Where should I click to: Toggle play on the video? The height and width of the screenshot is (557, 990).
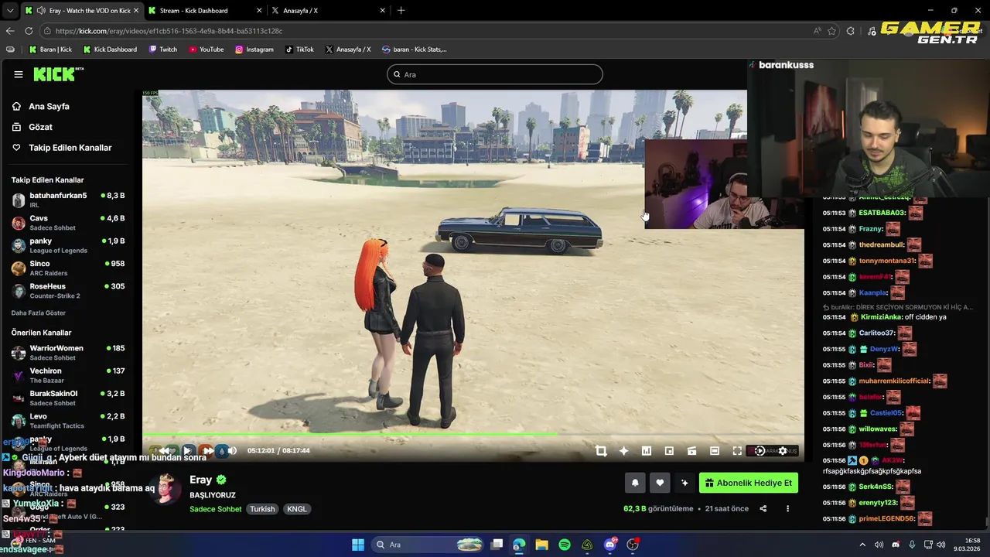[x=187, y=450]
